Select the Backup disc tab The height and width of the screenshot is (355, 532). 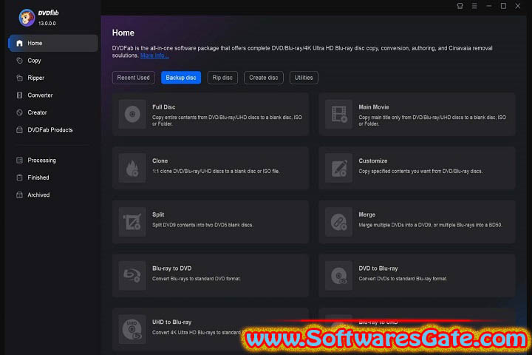pos(181,78)
